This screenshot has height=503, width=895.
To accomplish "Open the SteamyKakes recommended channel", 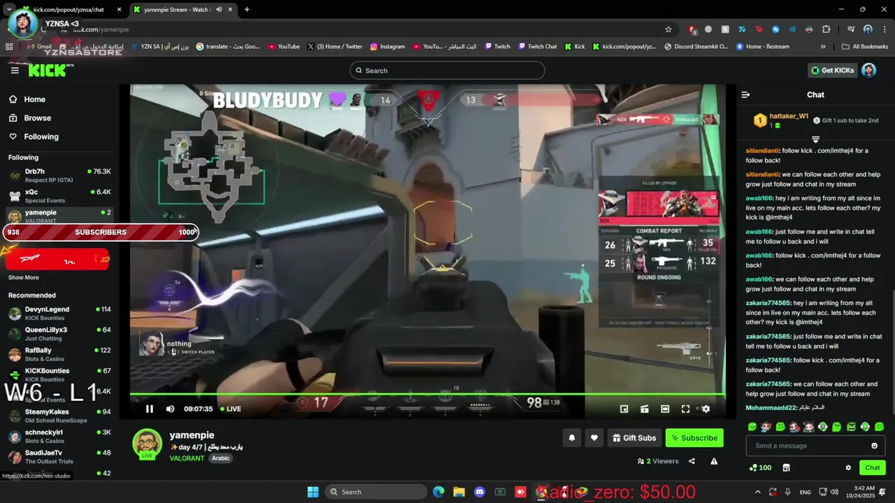I will click(59, 416).
